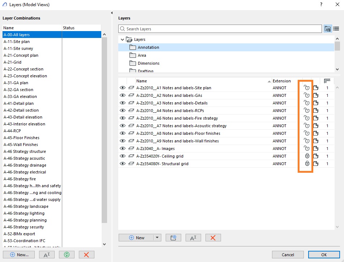This screenshot has height=262, width=344.
Task: Open New layer dropdown arrow
Action: pos(157,238)
